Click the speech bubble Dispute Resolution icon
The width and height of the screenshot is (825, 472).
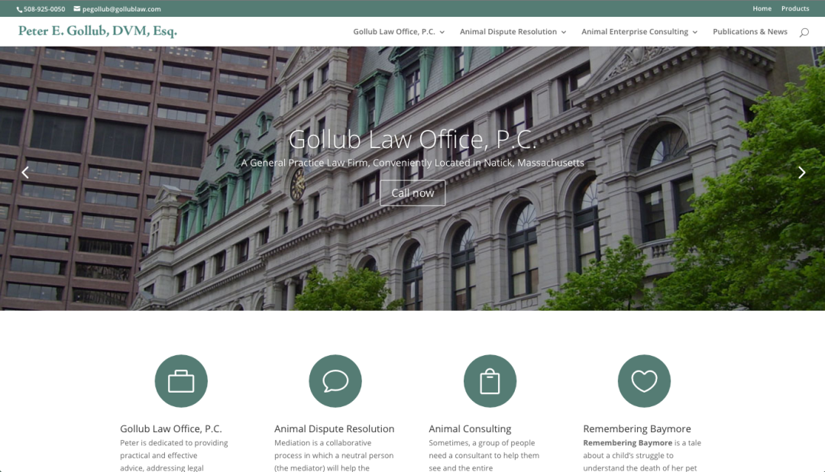coord(335,381)
